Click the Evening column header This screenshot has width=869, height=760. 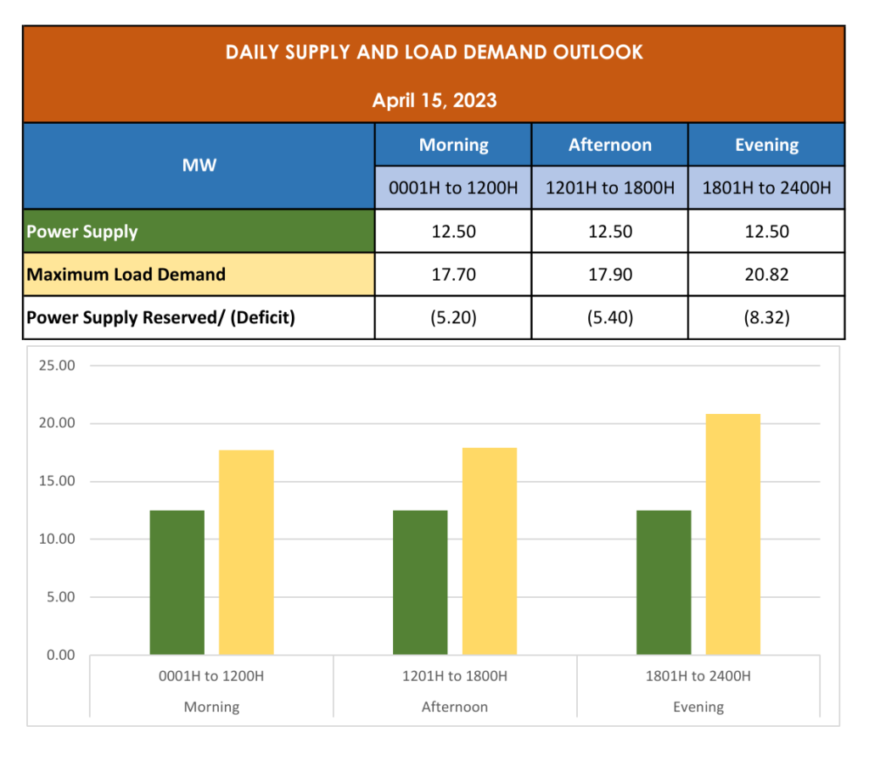[x=766, y=145]
